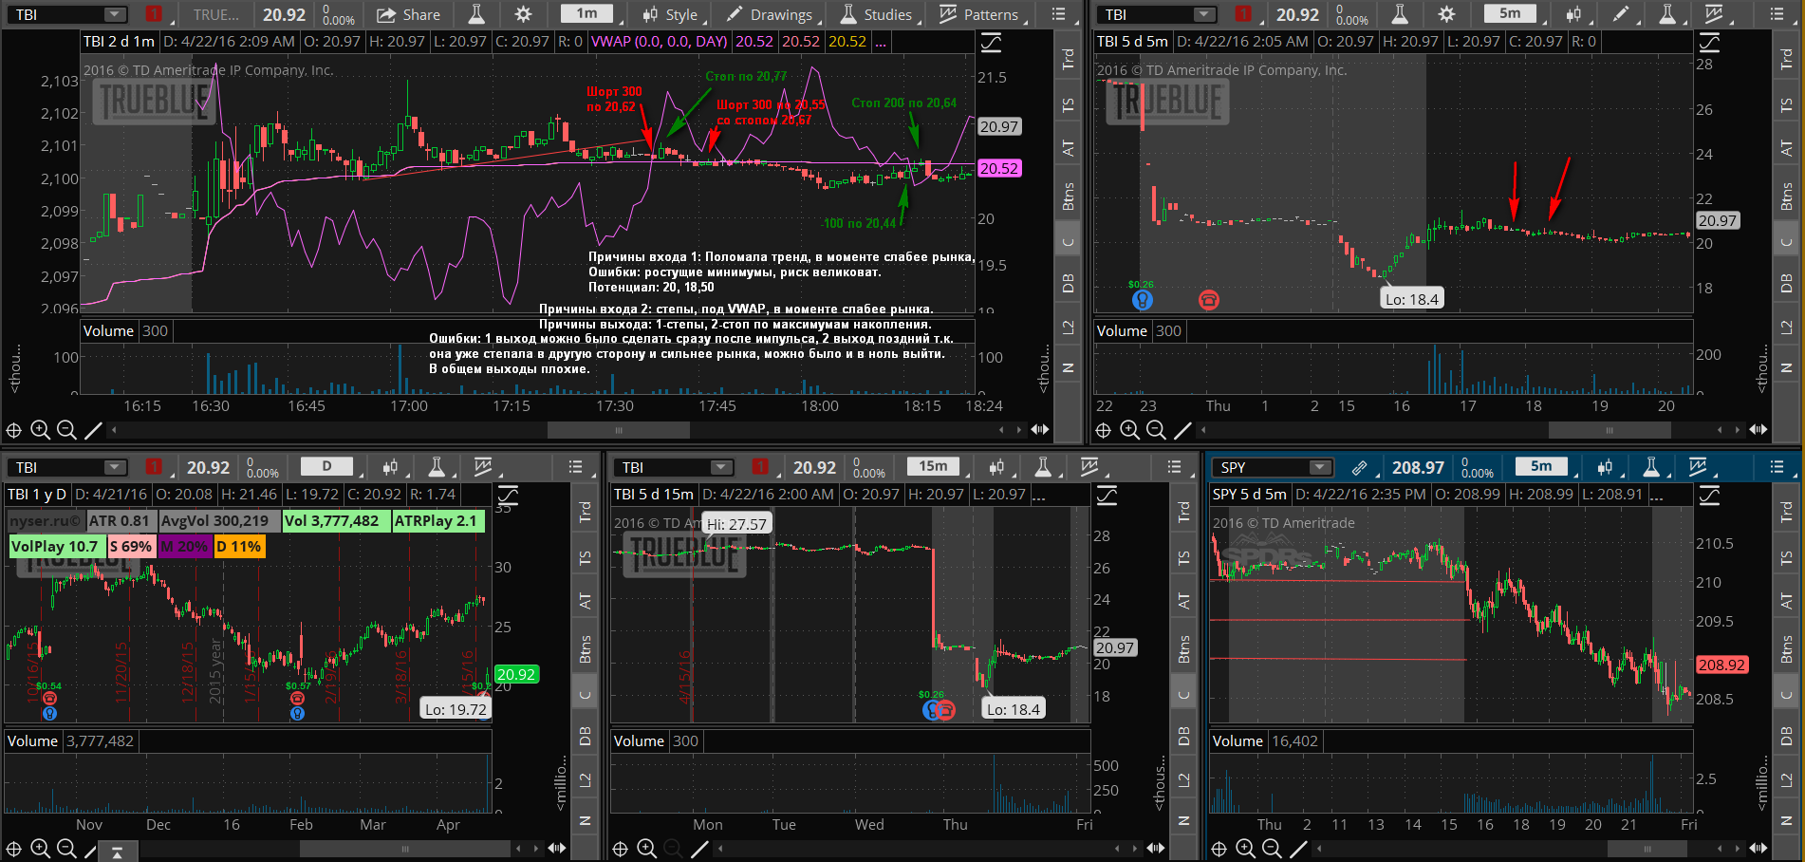The height and width of the screenshot is (862, 1805).
Task: Open the chain link icon in SPY panel
Action: pyautogui.click(x=1359, y=467)
